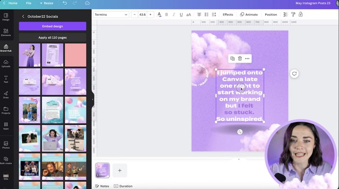Click the copy style paint roller icon
The height and width of the screenshot is (189, 339).
tap(293, 14)
